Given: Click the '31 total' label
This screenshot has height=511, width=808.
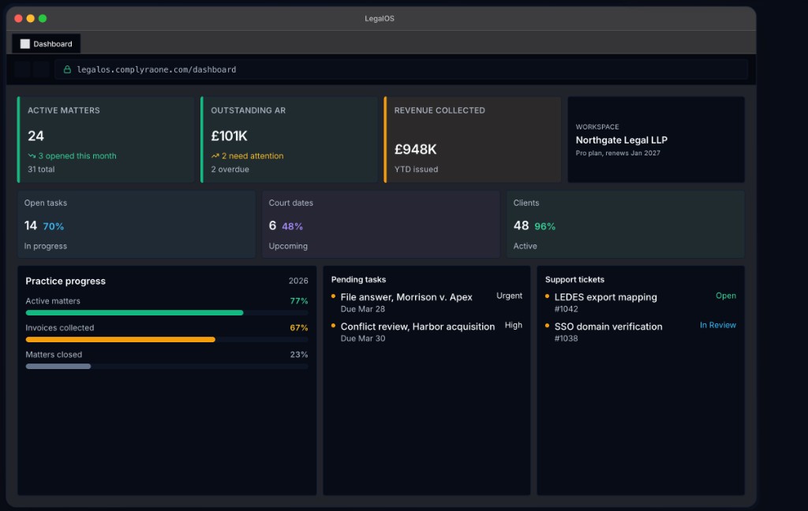Looking at the screenshot, I should (x=41, y=169).
